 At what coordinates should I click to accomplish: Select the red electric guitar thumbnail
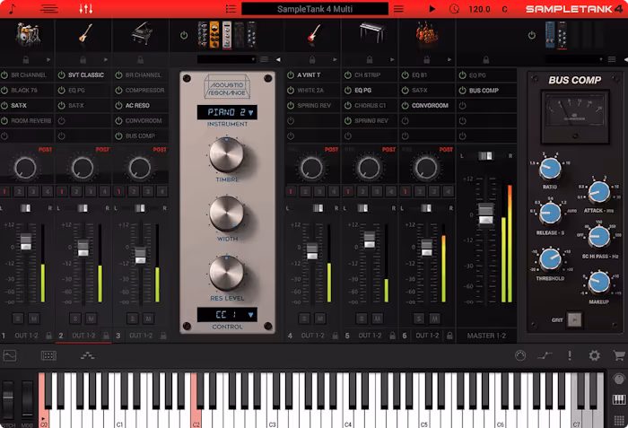click(x=314, y=34)
